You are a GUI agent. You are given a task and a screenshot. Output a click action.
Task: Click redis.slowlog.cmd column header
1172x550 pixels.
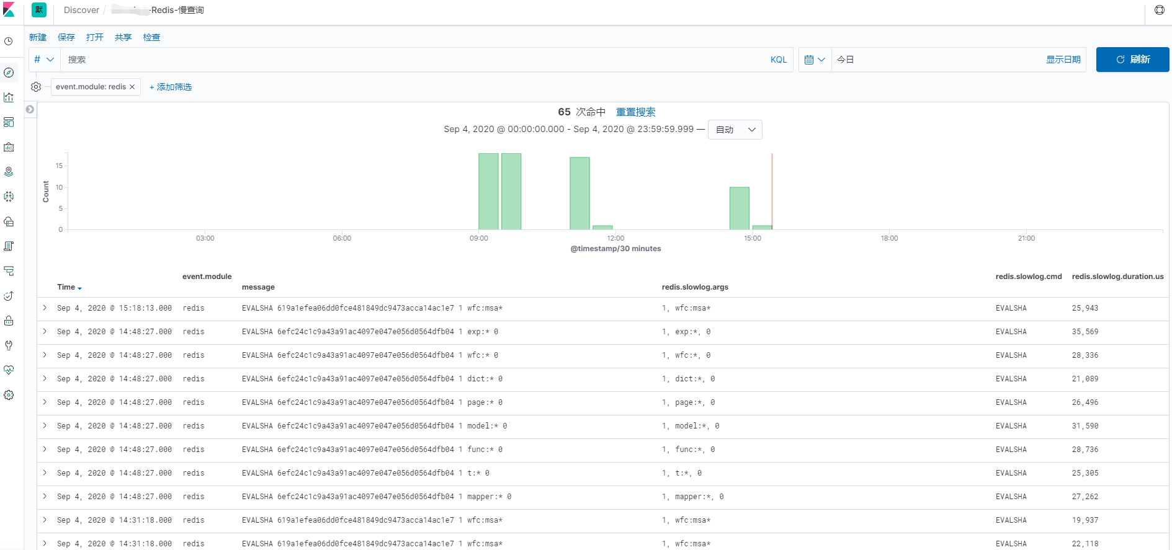(x=1029, y=277)
